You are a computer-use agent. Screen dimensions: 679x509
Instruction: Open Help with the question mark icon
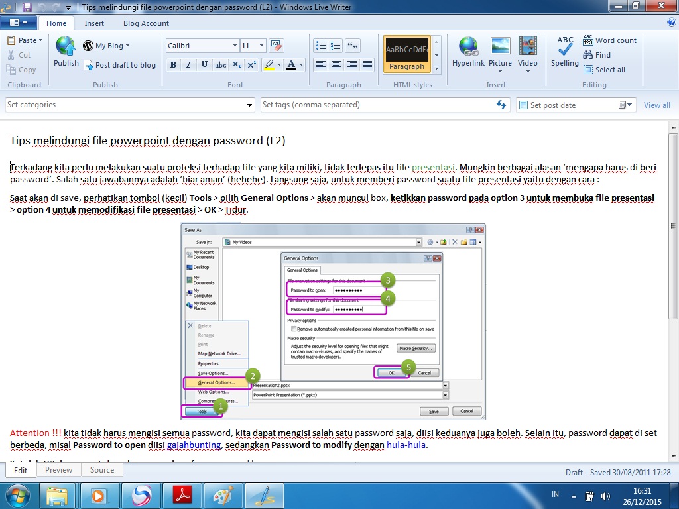672,23
